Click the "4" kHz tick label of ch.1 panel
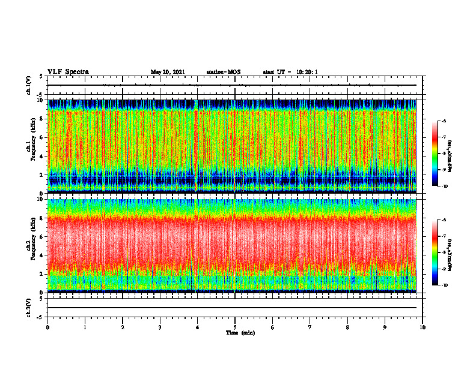The image size is (476, 367). [43, 157]
